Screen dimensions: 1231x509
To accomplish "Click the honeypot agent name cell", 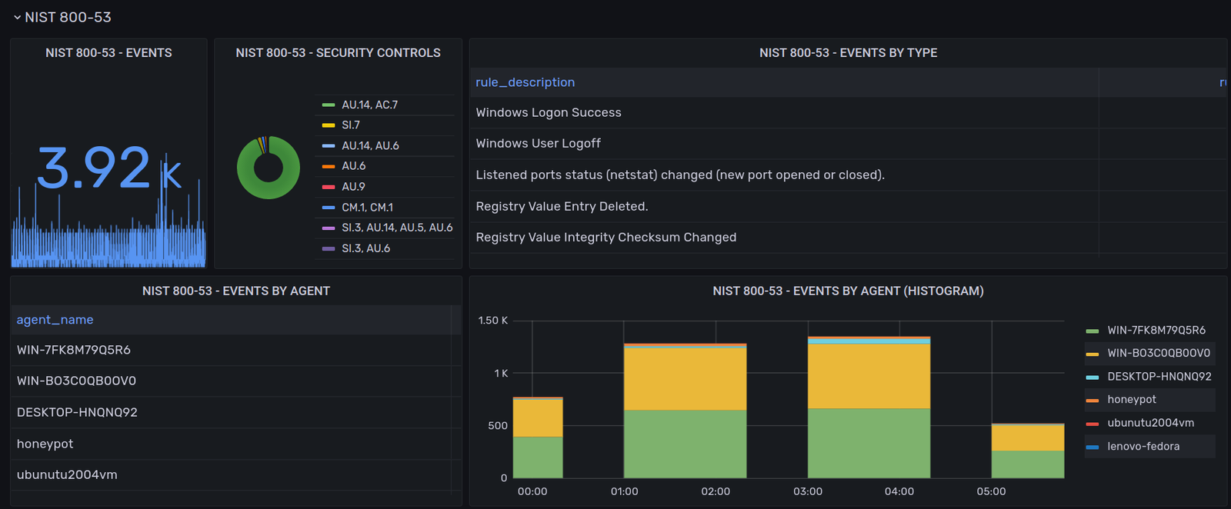I will click(x=45, y=444).
